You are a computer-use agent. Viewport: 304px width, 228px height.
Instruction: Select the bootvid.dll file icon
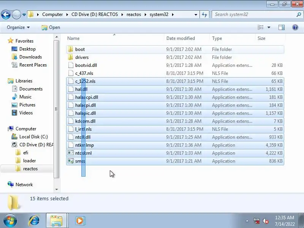71,65
